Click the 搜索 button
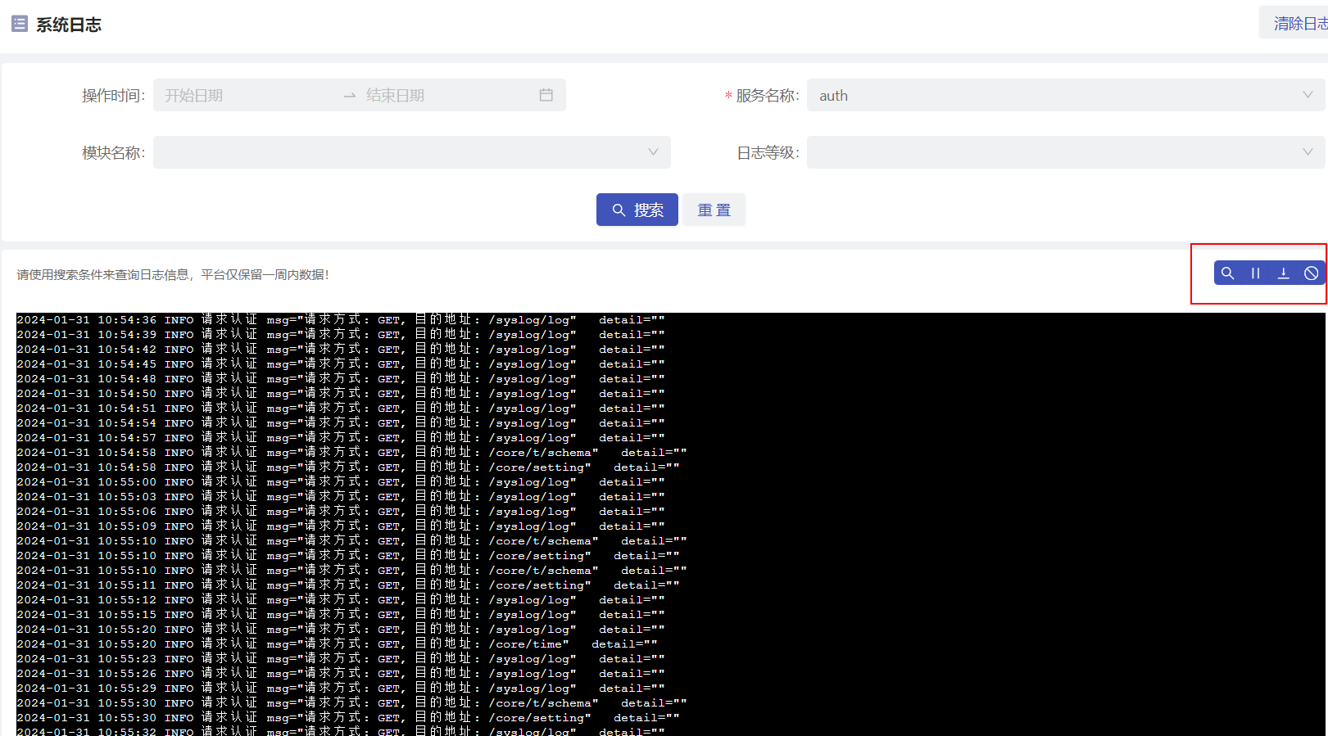The height and width of the screenshot is (736, 1328). 637,210
